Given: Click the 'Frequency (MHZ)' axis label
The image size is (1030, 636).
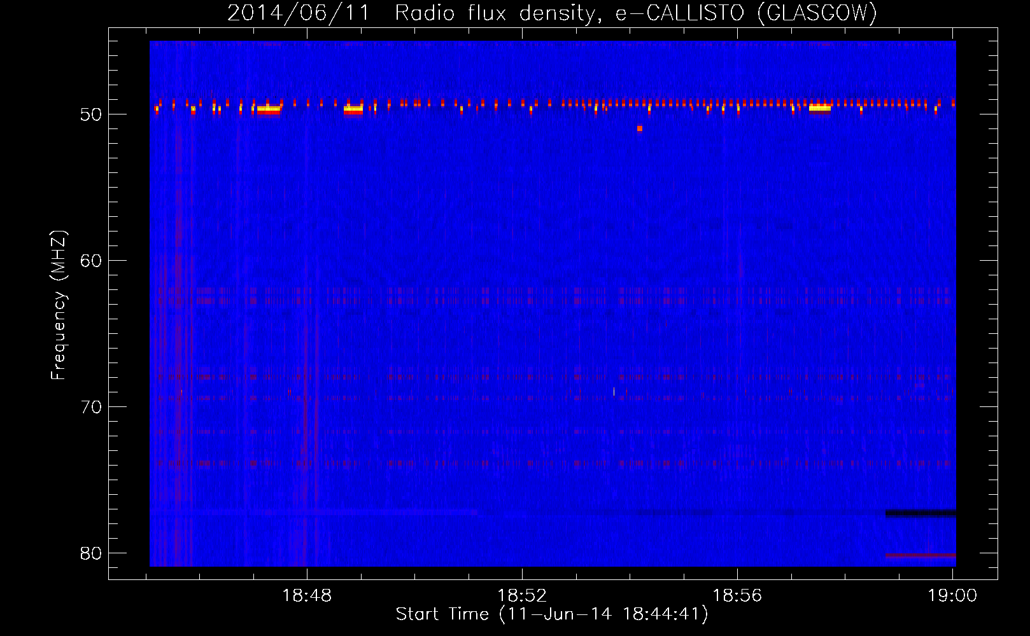Looking at the screenshot, I should 58,305.
